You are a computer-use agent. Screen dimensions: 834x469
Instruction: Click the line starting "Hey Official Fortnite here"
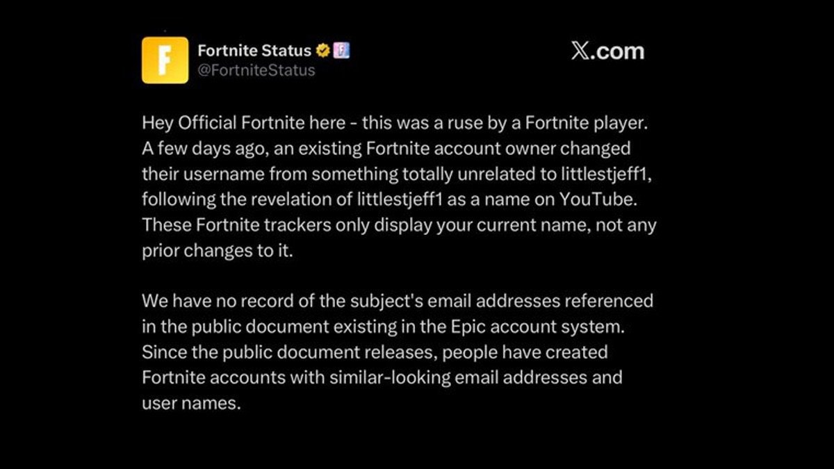coord(395,124)
